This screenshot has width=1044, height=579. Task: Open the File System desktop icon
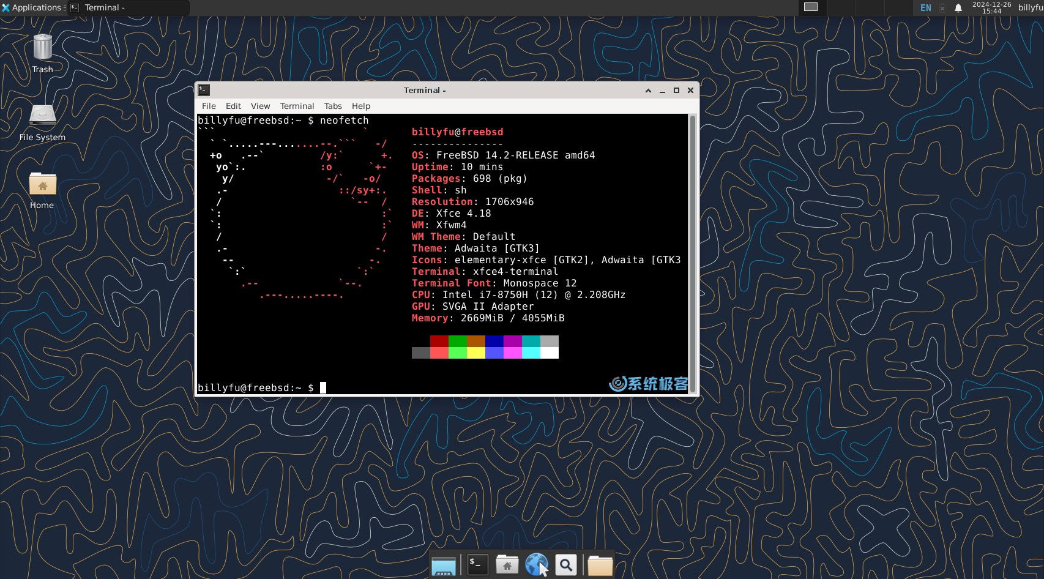coord(42,122)
